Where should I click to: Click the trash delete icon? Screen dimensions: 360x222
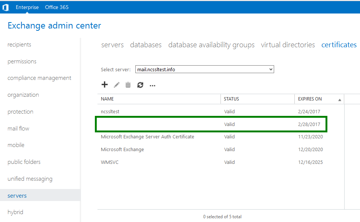[x=128, y=85]
